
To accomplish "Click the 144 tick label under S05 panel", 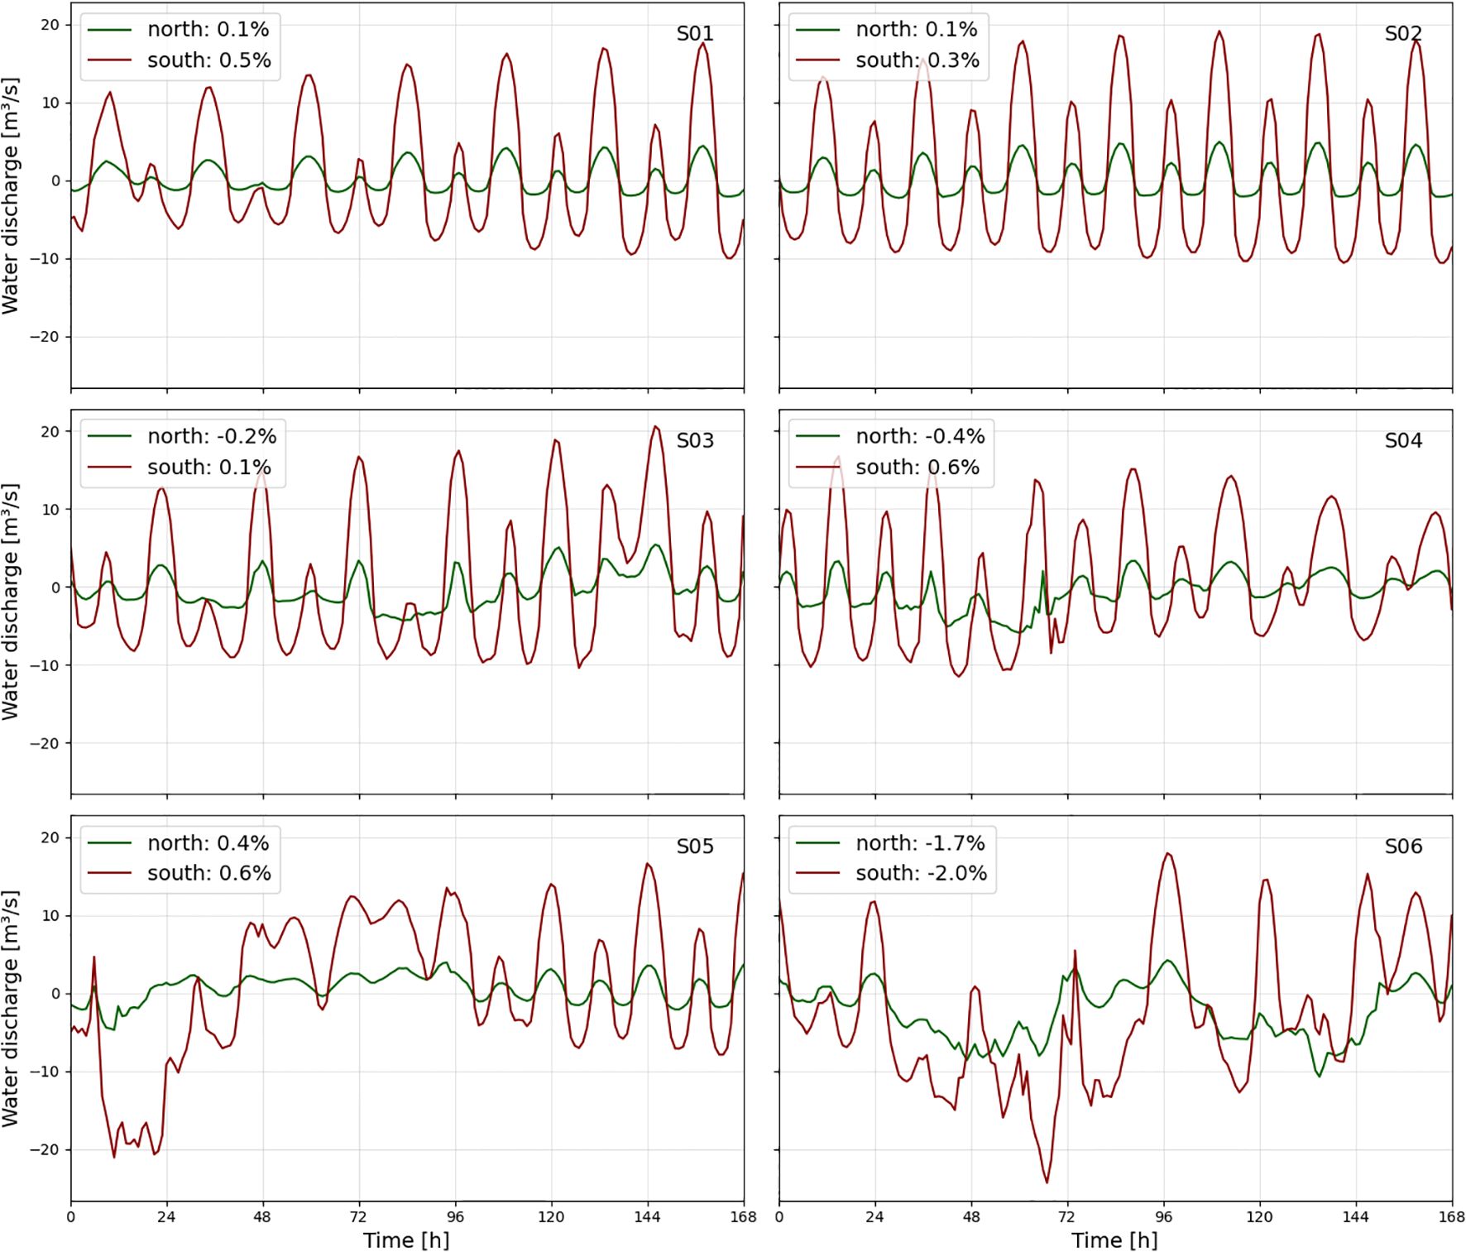I will pos(647,1216).
